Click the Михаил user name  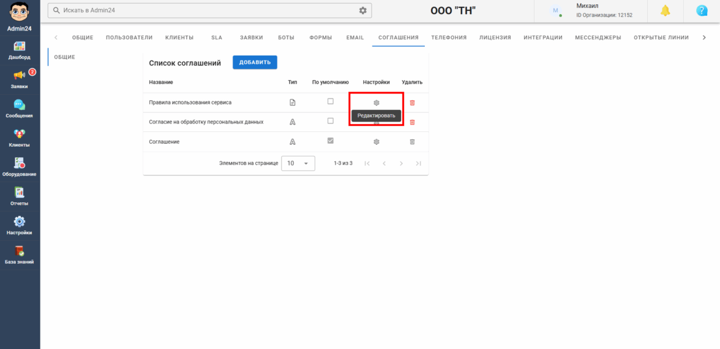coord(587,6)
